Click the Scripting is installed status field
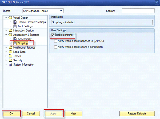Screen dimensions: 160x119 102,22
